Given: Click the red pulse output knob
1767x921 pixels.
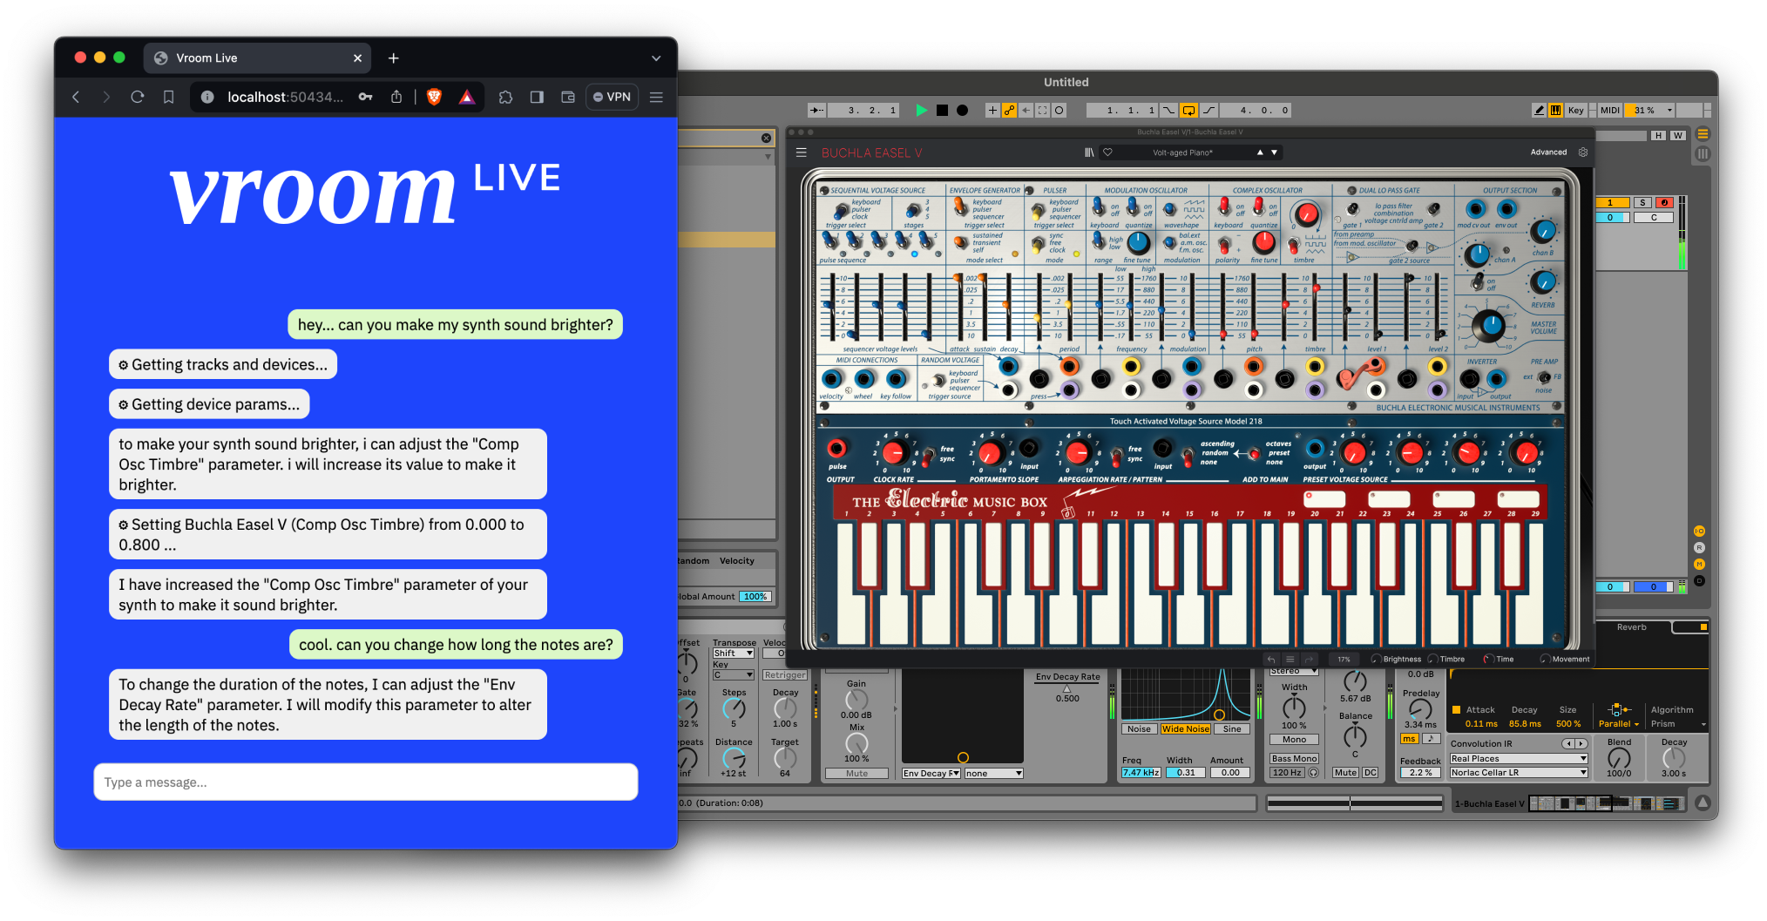Looking at the screenshot, I should (x=836, y=449).
